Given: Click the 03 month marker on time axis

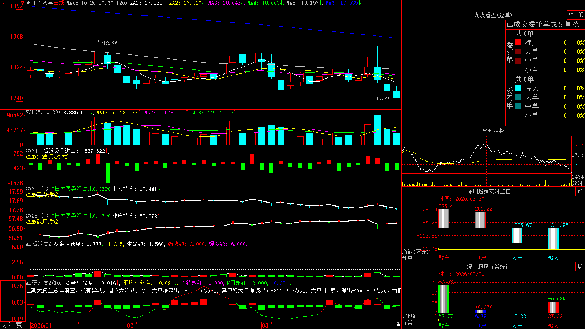Looking at the screenshot, I should pyautogui.click(x=265, y=325).
